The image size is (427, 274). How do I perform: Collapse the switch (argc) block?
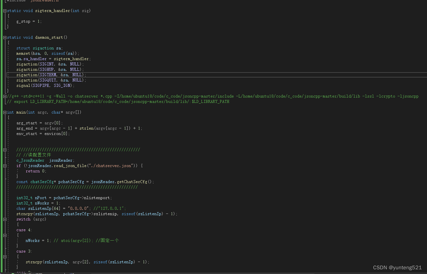click(x=4, y=219)
